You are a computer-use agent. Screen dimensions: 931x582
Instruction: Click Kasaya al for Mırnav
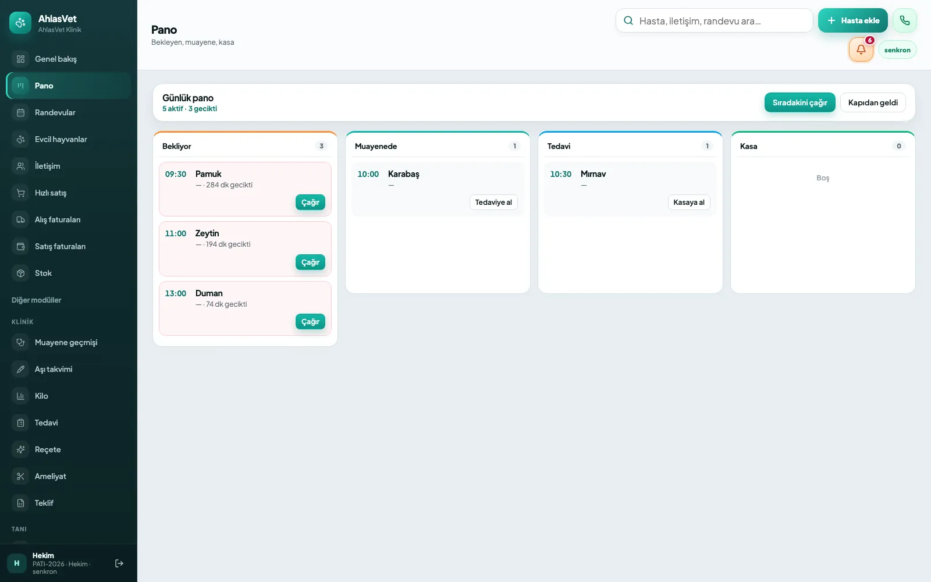point(689,203)
